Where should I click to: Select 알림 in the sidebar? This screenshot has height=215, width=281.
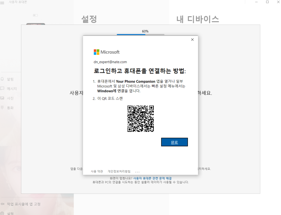tap(10, 79)
